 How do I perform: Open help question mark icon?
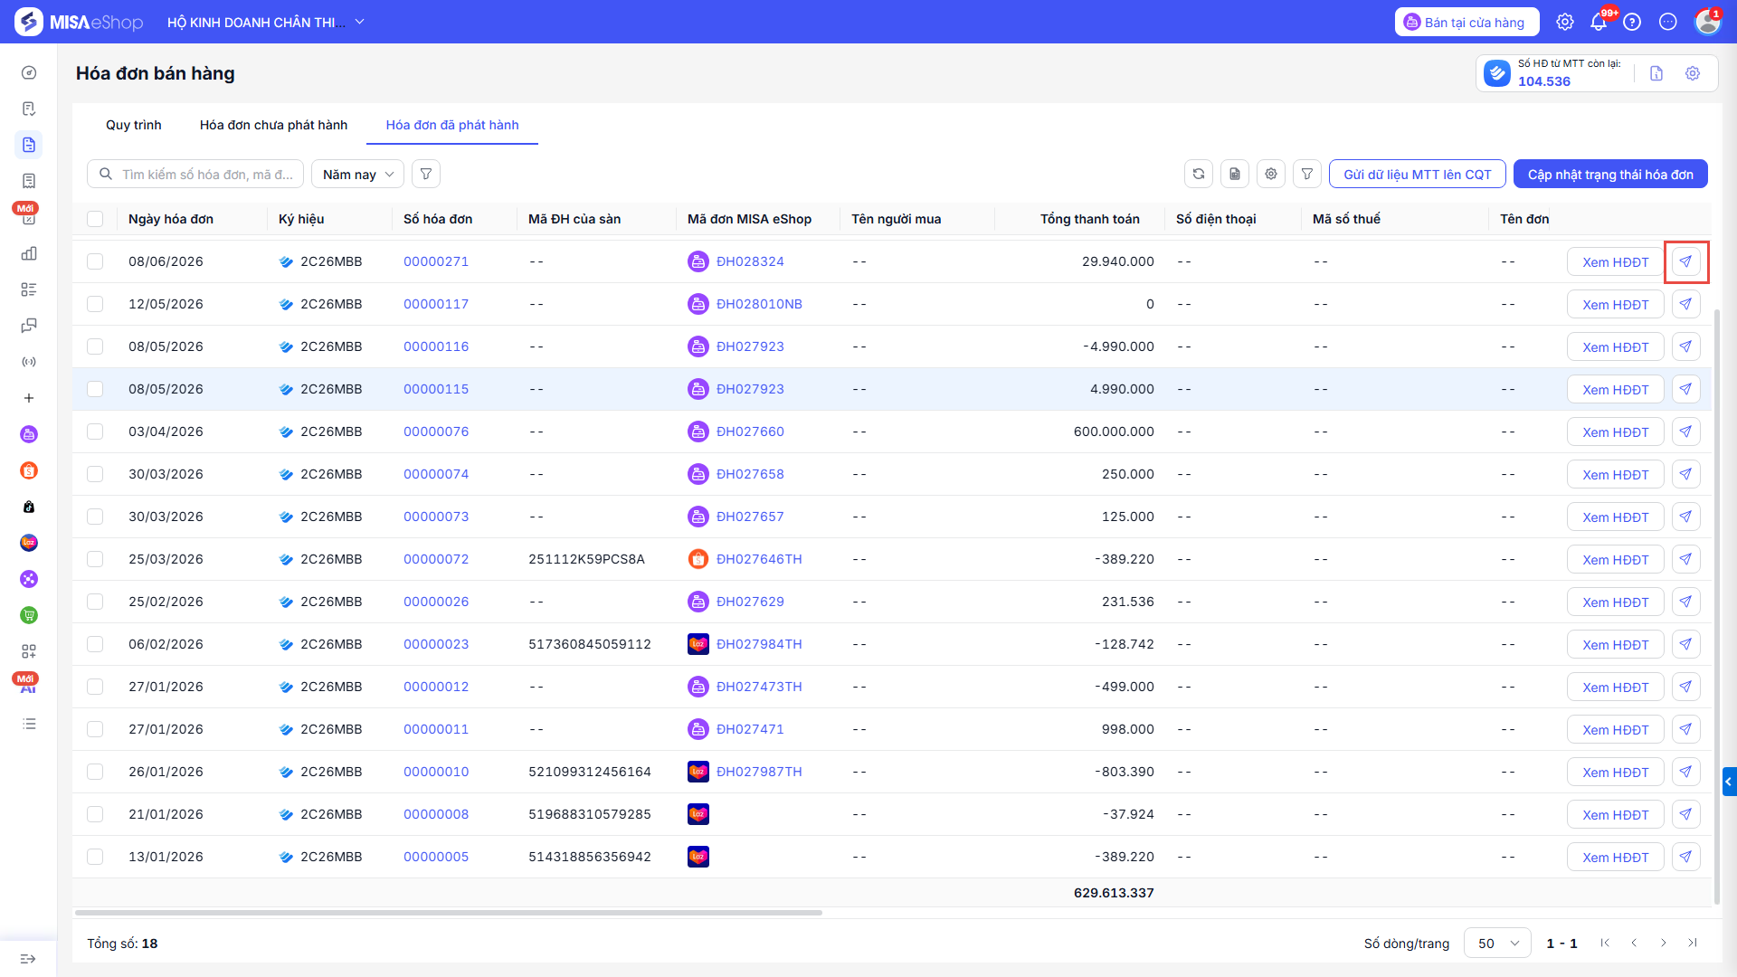[x=1633, y=22]
